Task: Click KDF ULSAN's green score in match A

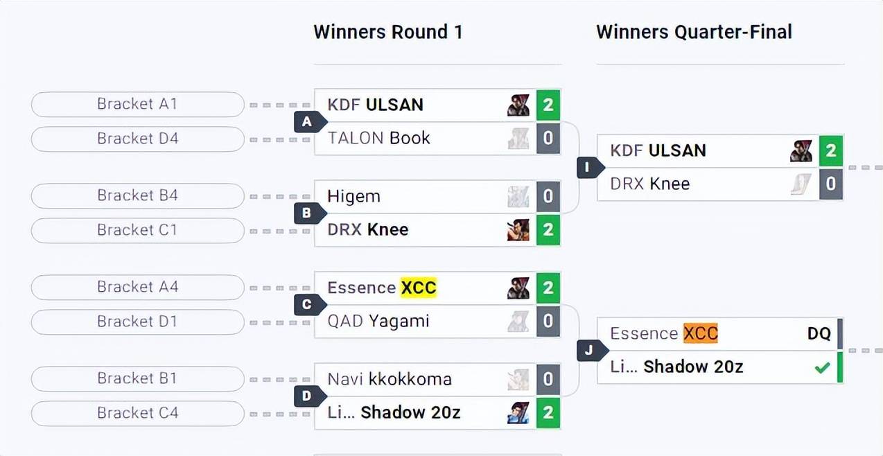Action: click(548, 105)
